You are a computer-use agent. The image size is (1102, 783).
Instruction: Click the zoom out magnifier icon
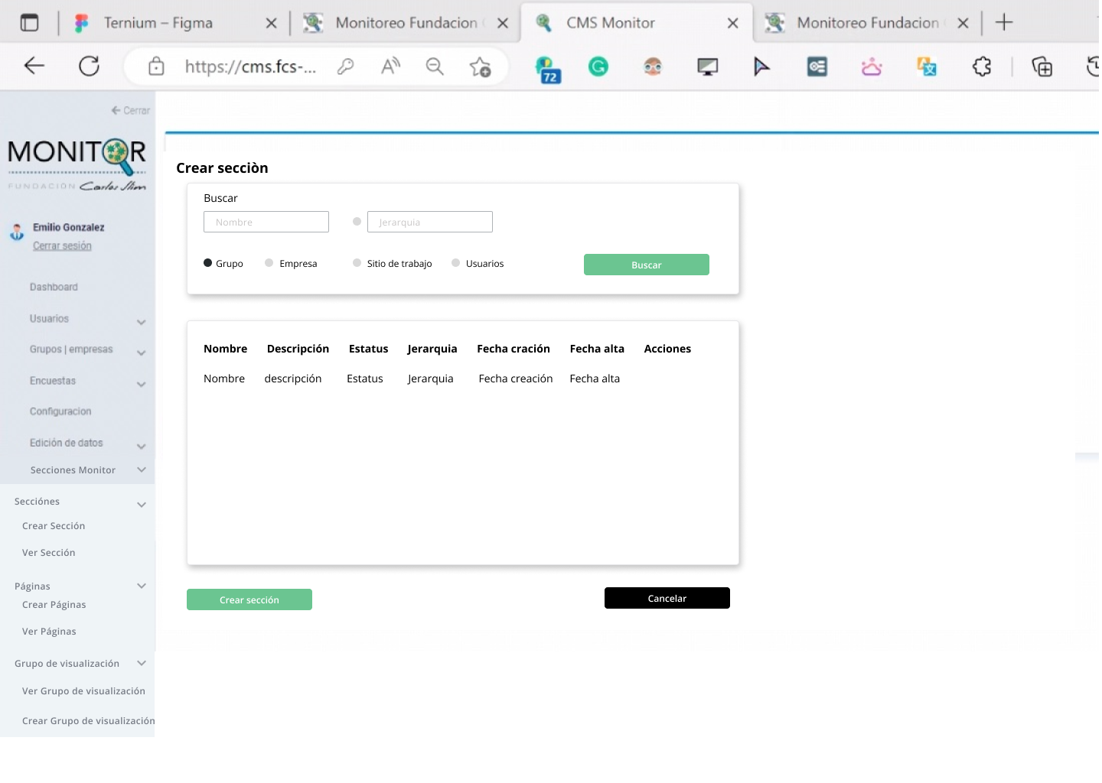click(435, 67)
